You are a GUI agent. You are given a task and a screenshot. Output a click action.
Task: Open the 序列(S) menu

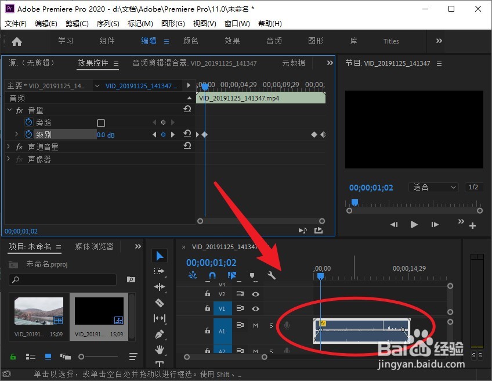[108, 24]
